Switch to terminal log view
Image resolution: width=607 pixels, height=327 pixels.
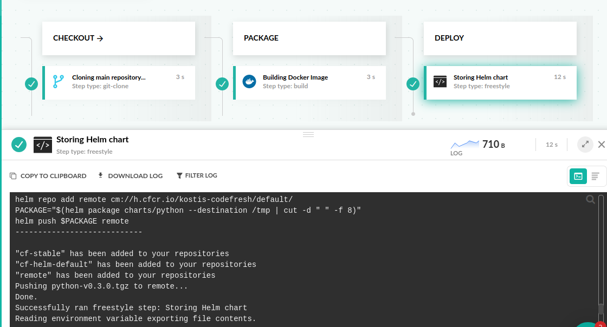pos(578,176)
